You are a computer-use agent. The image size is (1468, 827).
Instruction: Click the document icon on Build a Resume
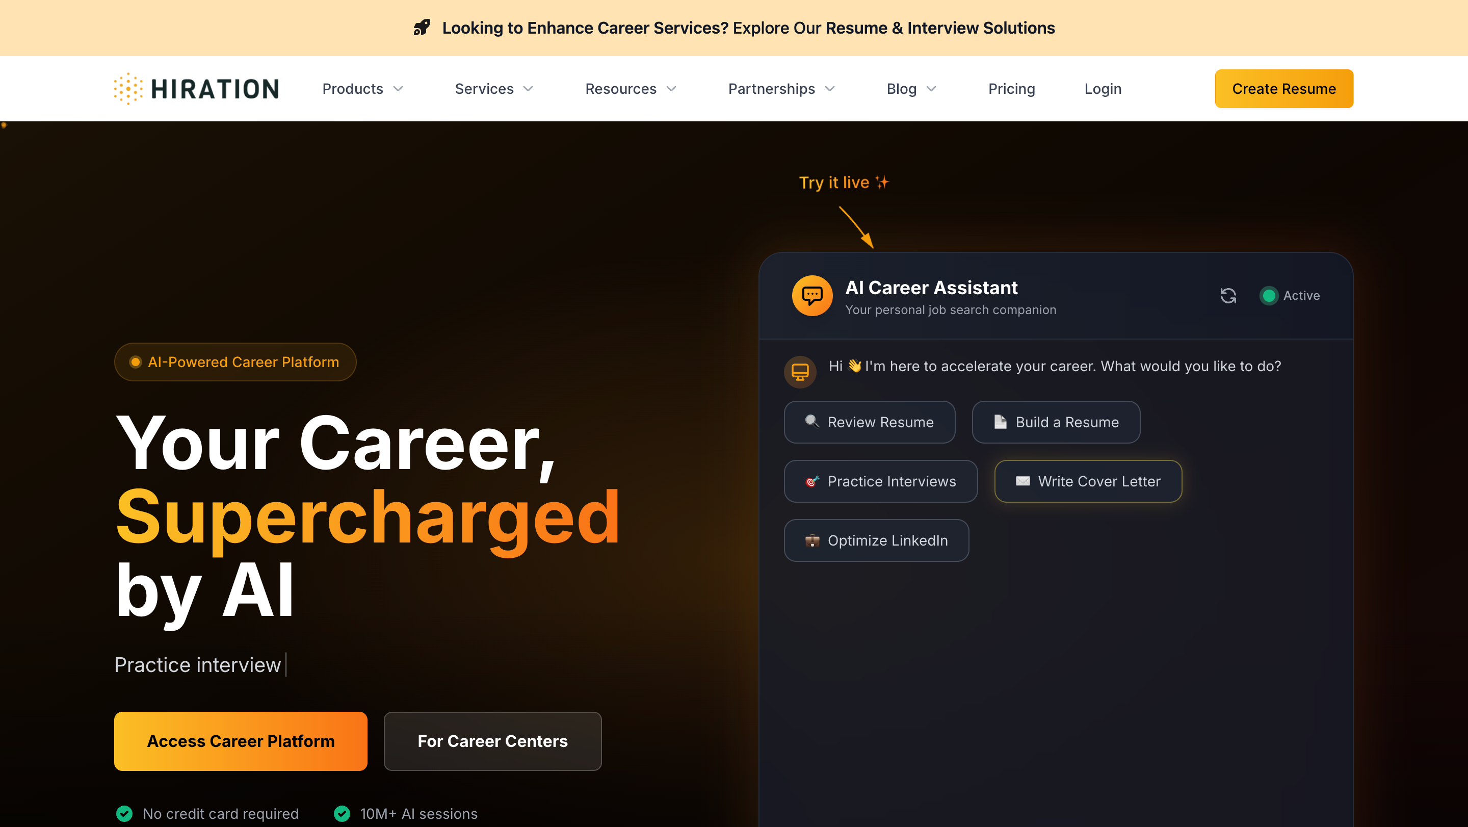tap(1000, 421)
